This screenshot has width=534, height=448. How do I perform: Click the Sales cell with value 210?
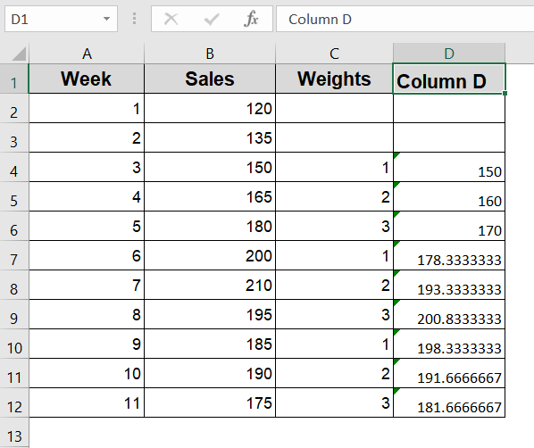[210, 286]
